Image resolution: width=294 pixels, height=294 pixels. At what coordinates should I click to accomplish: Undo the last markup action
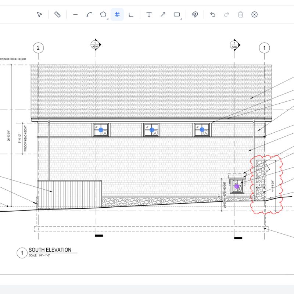(212, 15)
